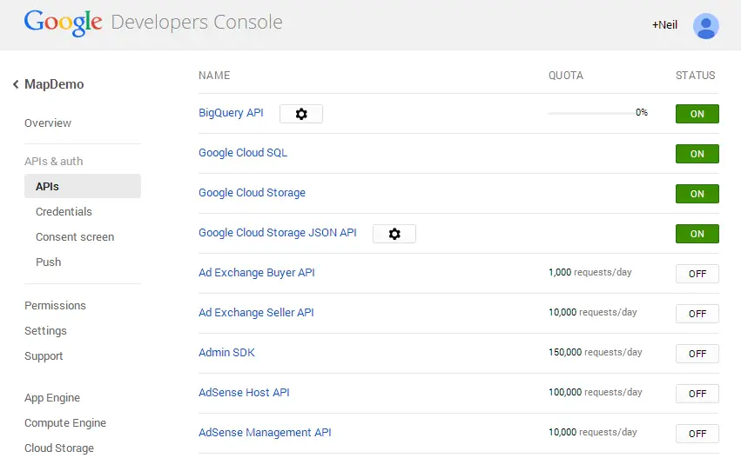Open AdSense Host API link
The height and width of the screenshot is (458, 741).
[244, 393]
